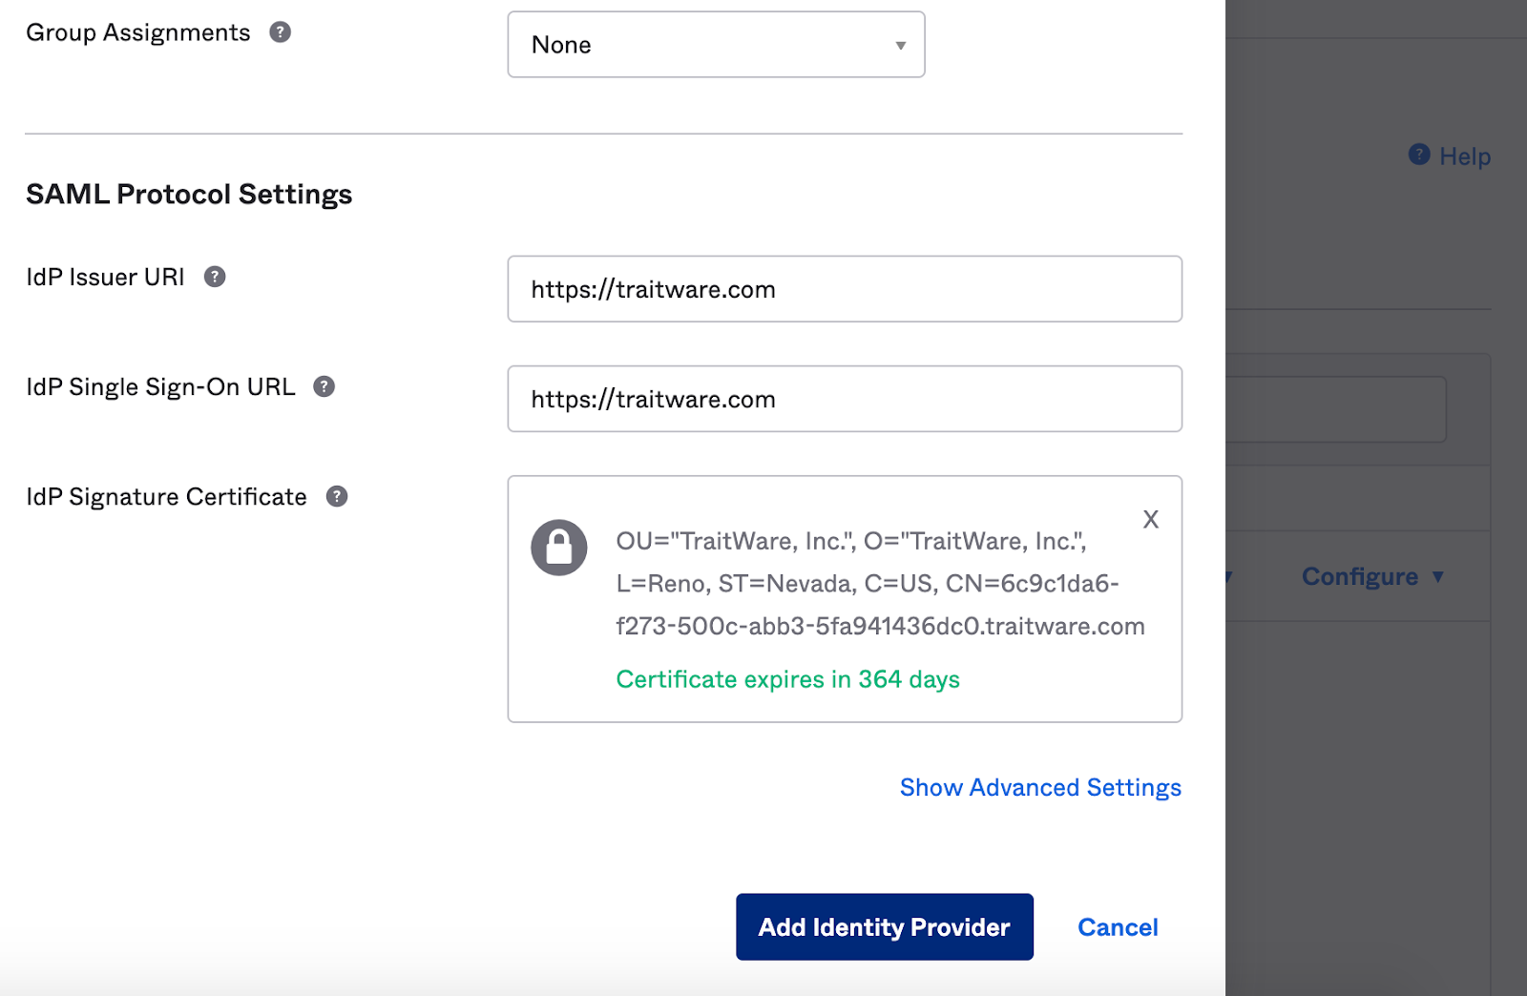Cancel the identity provider dialog
The image size is (1527, 996).
(1118, 927)
